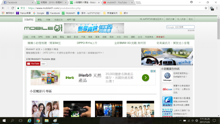
Task: Open the Apps shortcut in bookmarks bar
Action: click(x=8, y=13)
